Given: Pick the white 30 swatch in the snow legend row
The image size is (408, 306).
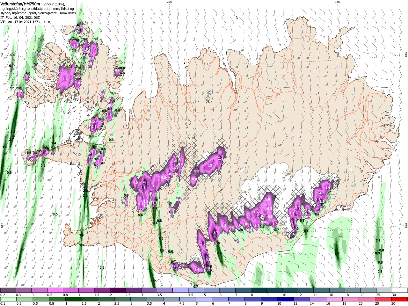Looking at the screenshot, I should point(400,290).
